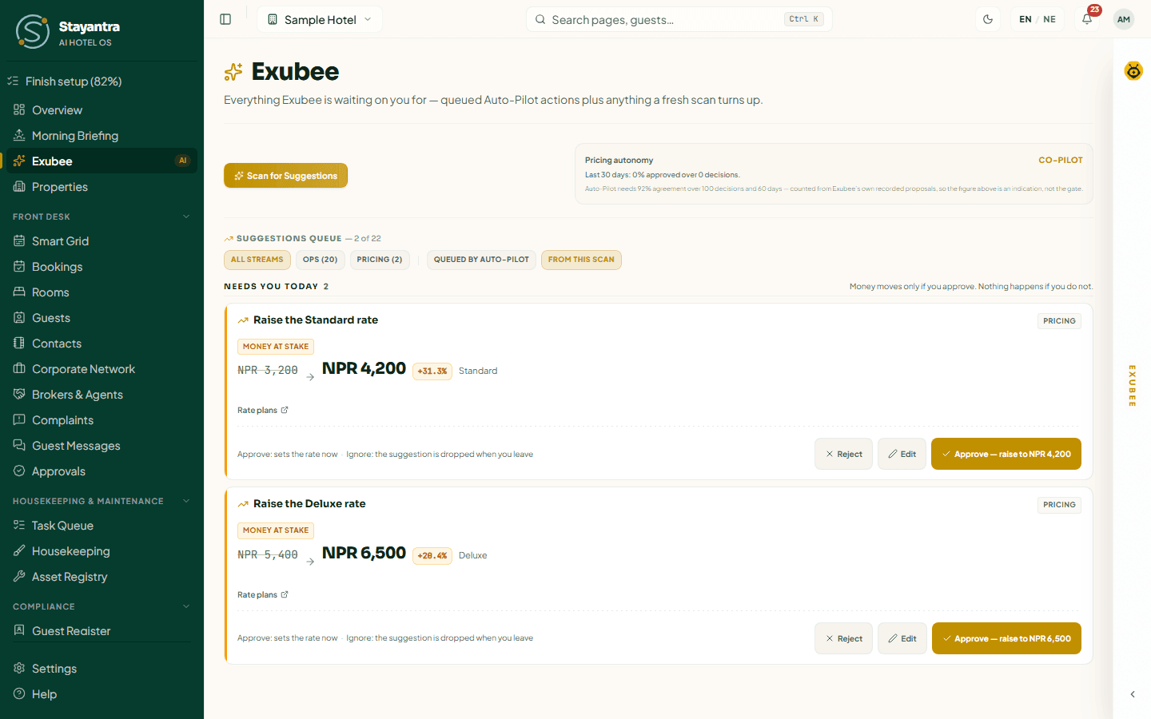Open Finish setup (82%) progress
The height and width of the screenshot is (719, 1151).
pyautogui.click(x=102, y=81)
